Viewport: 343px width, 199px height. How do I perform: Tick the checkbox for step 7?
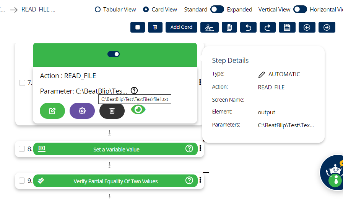22,83
